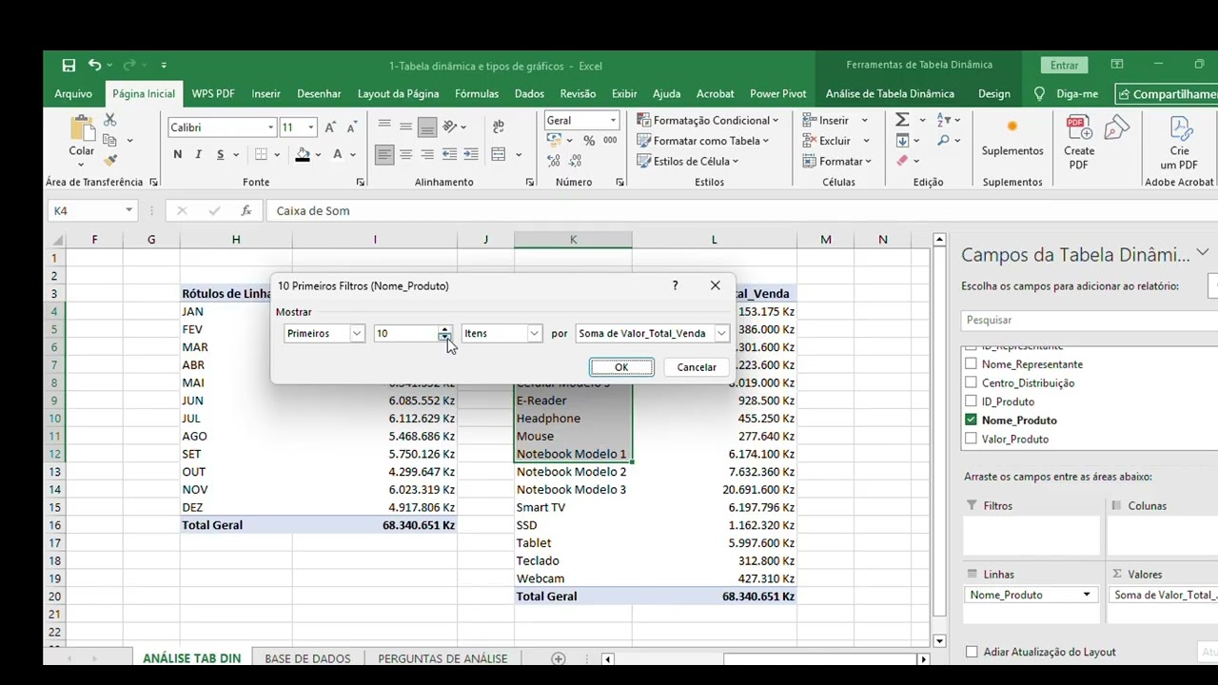
Task: Click the Name Box showing K4
Action: [92, 211]
